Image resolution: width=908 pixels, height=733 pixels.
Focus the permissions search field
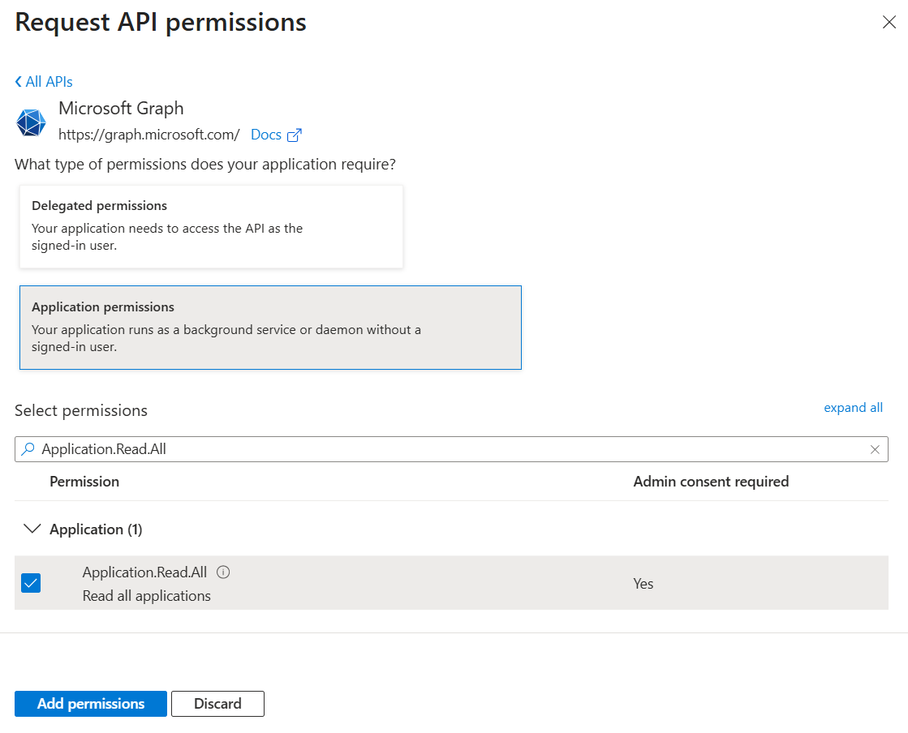point(451,449)
